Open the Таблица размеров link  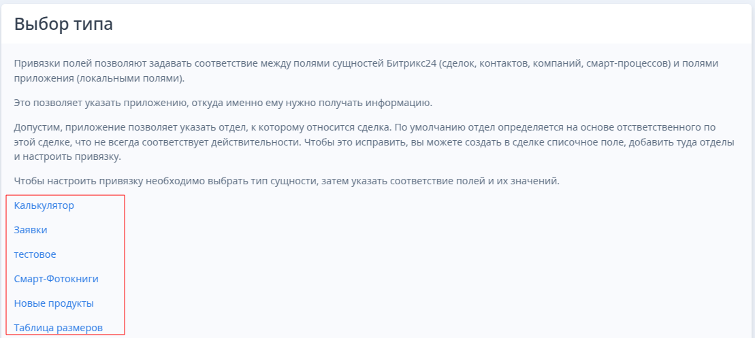point(59,328)
